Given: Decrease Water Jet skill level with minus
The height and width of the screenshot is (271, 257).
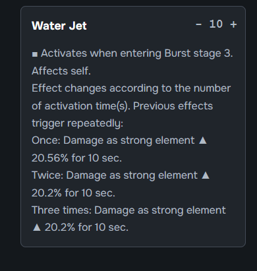Looking at the screenshot, I should (198, 24).
